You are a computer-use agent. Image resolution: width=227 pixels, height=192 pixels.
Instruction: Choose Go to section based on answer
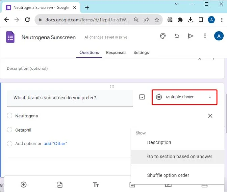(178, 157)
